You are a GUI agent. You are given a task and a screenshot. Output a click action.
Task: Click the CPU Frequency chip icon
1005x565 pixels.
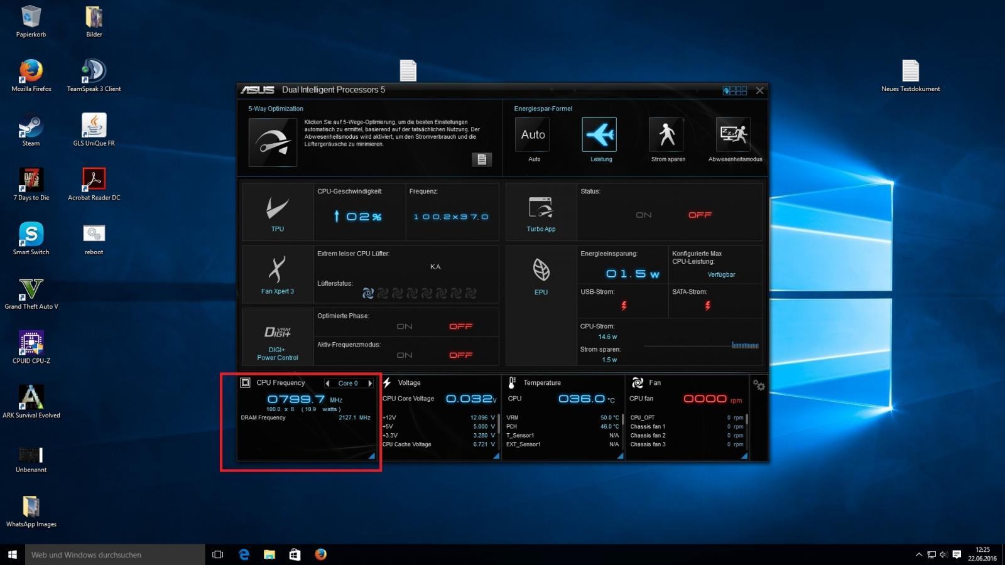coord(246,382)
